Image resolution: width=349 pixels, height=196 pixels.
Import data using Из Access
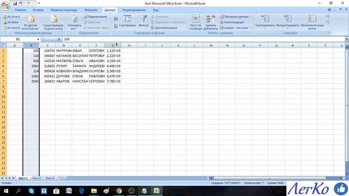(11, 17)
